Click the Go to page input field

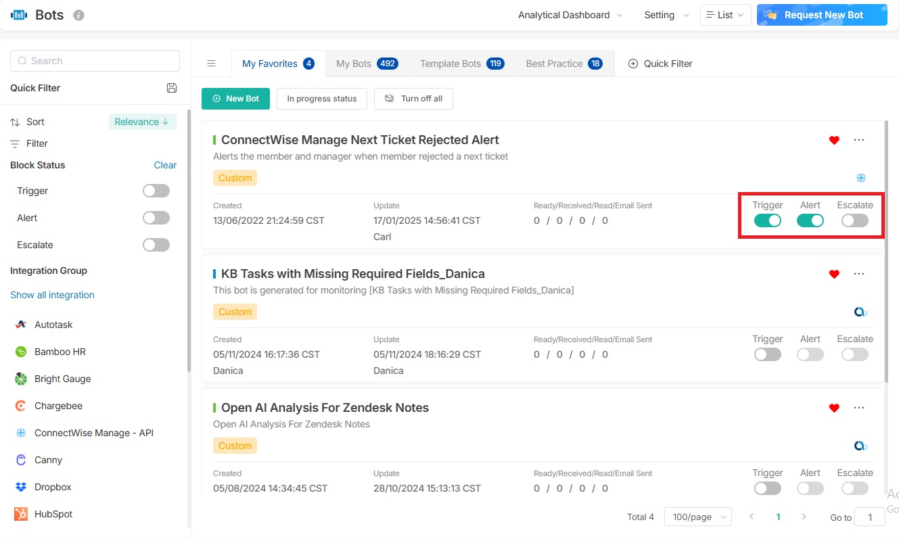(x=869, y=517)
